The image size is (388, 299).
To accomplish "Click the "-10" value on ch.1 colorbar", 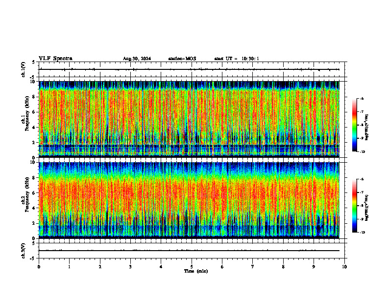I will pos(362,152).
